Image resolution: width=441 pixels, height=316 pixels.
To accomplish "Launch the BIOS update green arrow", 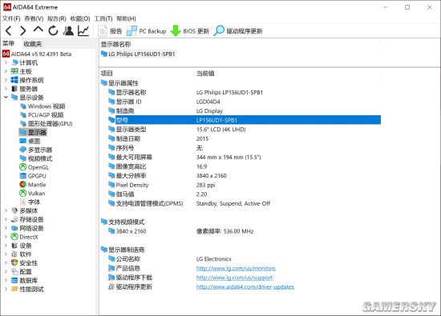I will pos(176,31).
